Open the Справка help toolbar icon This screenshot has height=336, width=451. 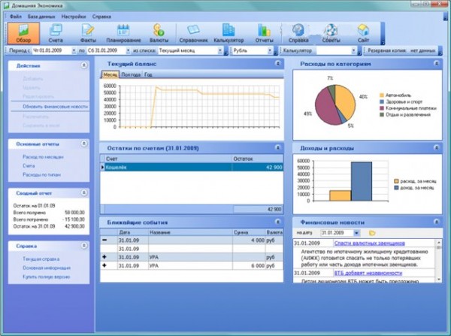pos(298,33)
